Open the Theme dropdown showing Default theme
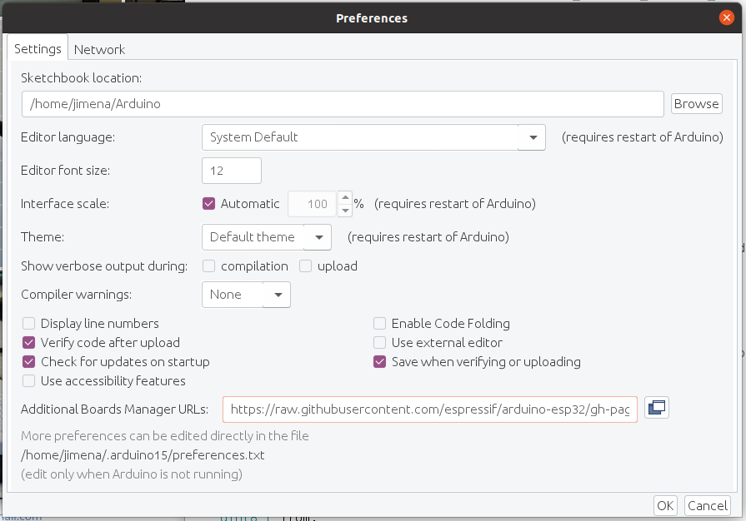 (x=267, y=237)
